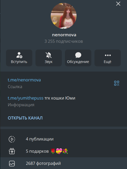Click the pink heart gift emoji

59,151
